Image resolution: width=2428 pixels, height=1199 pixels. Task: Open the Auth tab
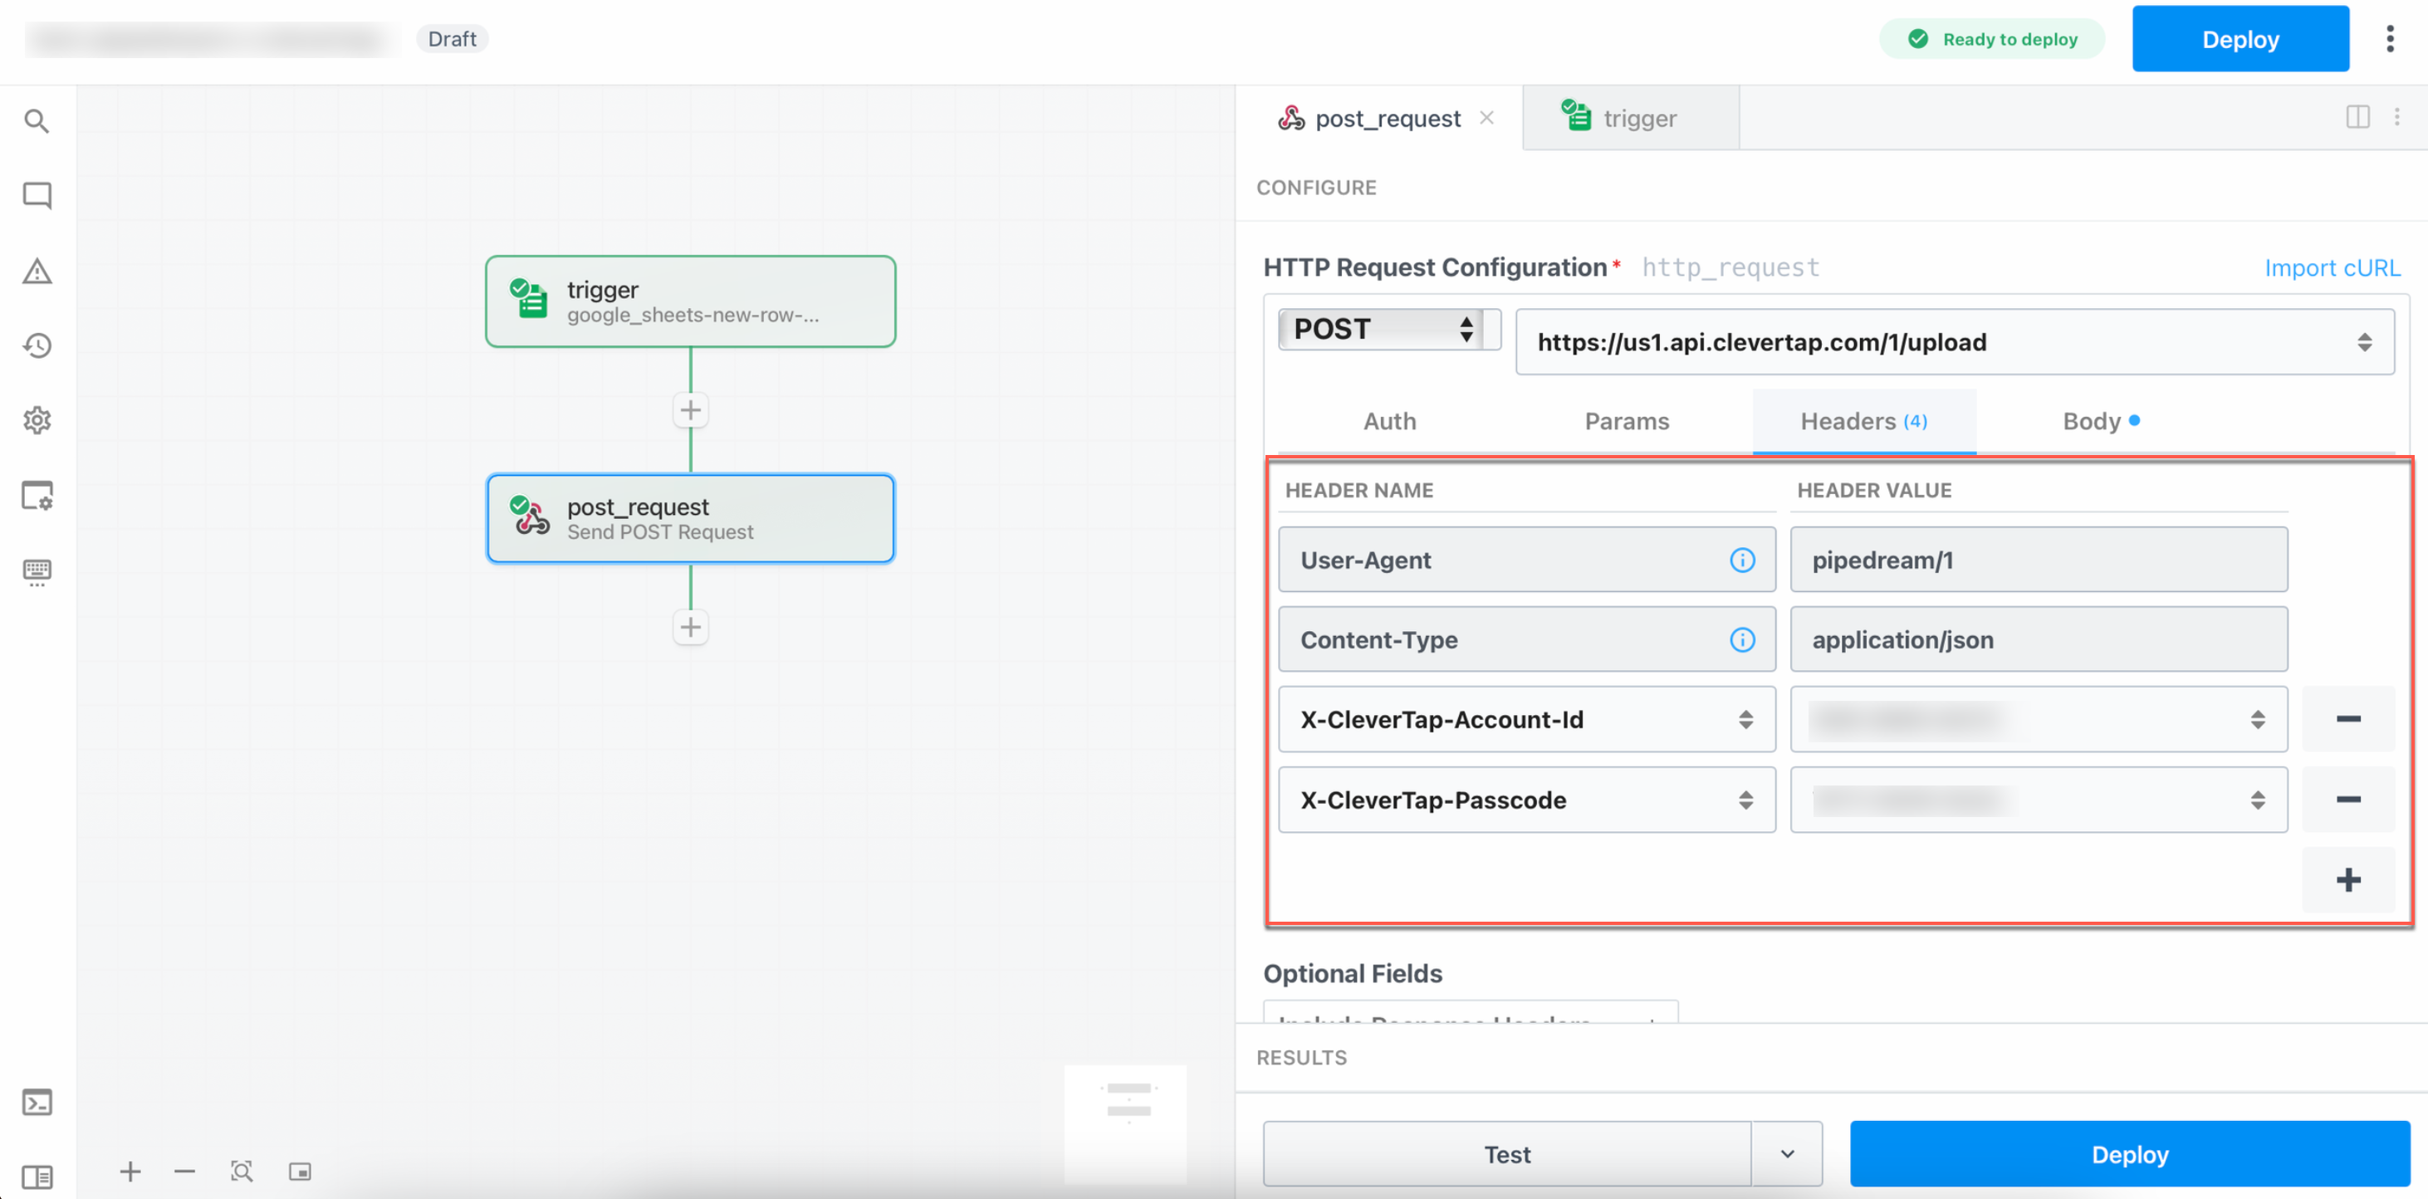pyautogui.click(x=1389, y=421)
